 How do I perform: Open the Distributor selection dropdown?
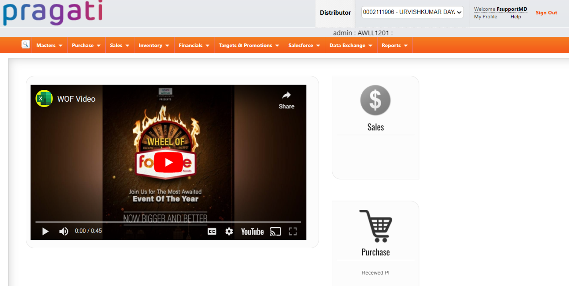point(412,12)
